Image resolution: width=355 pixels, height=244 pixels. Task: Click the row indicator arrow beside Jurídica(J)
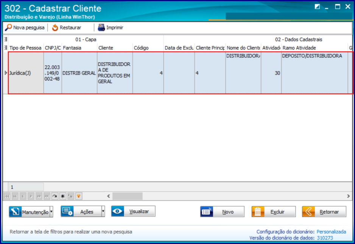tap(6, 73)
